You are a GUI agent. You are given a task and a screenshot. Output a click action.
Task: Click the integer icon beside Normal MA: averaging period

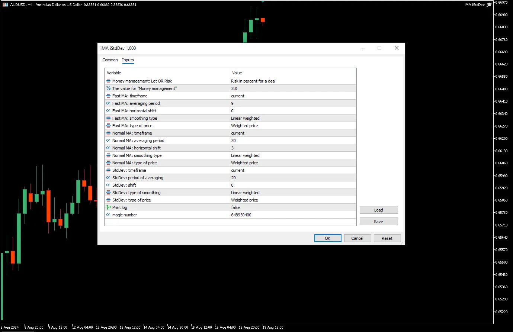point(108,141)
